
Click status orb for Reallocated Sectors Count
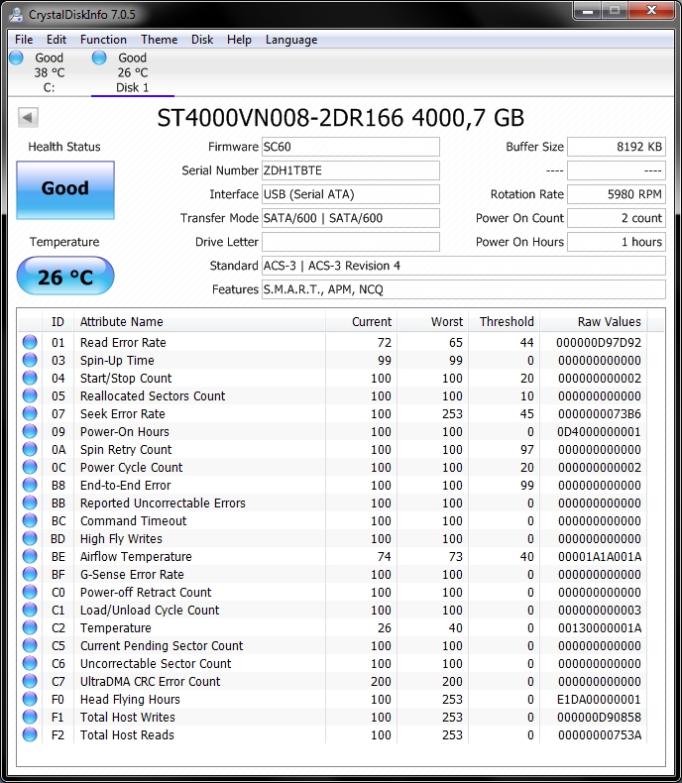[30, 395]
